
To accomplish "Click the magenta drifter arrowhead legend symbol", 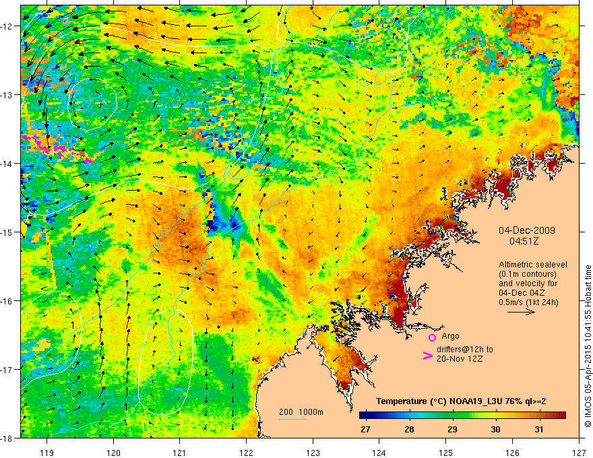I will point(428,356).
